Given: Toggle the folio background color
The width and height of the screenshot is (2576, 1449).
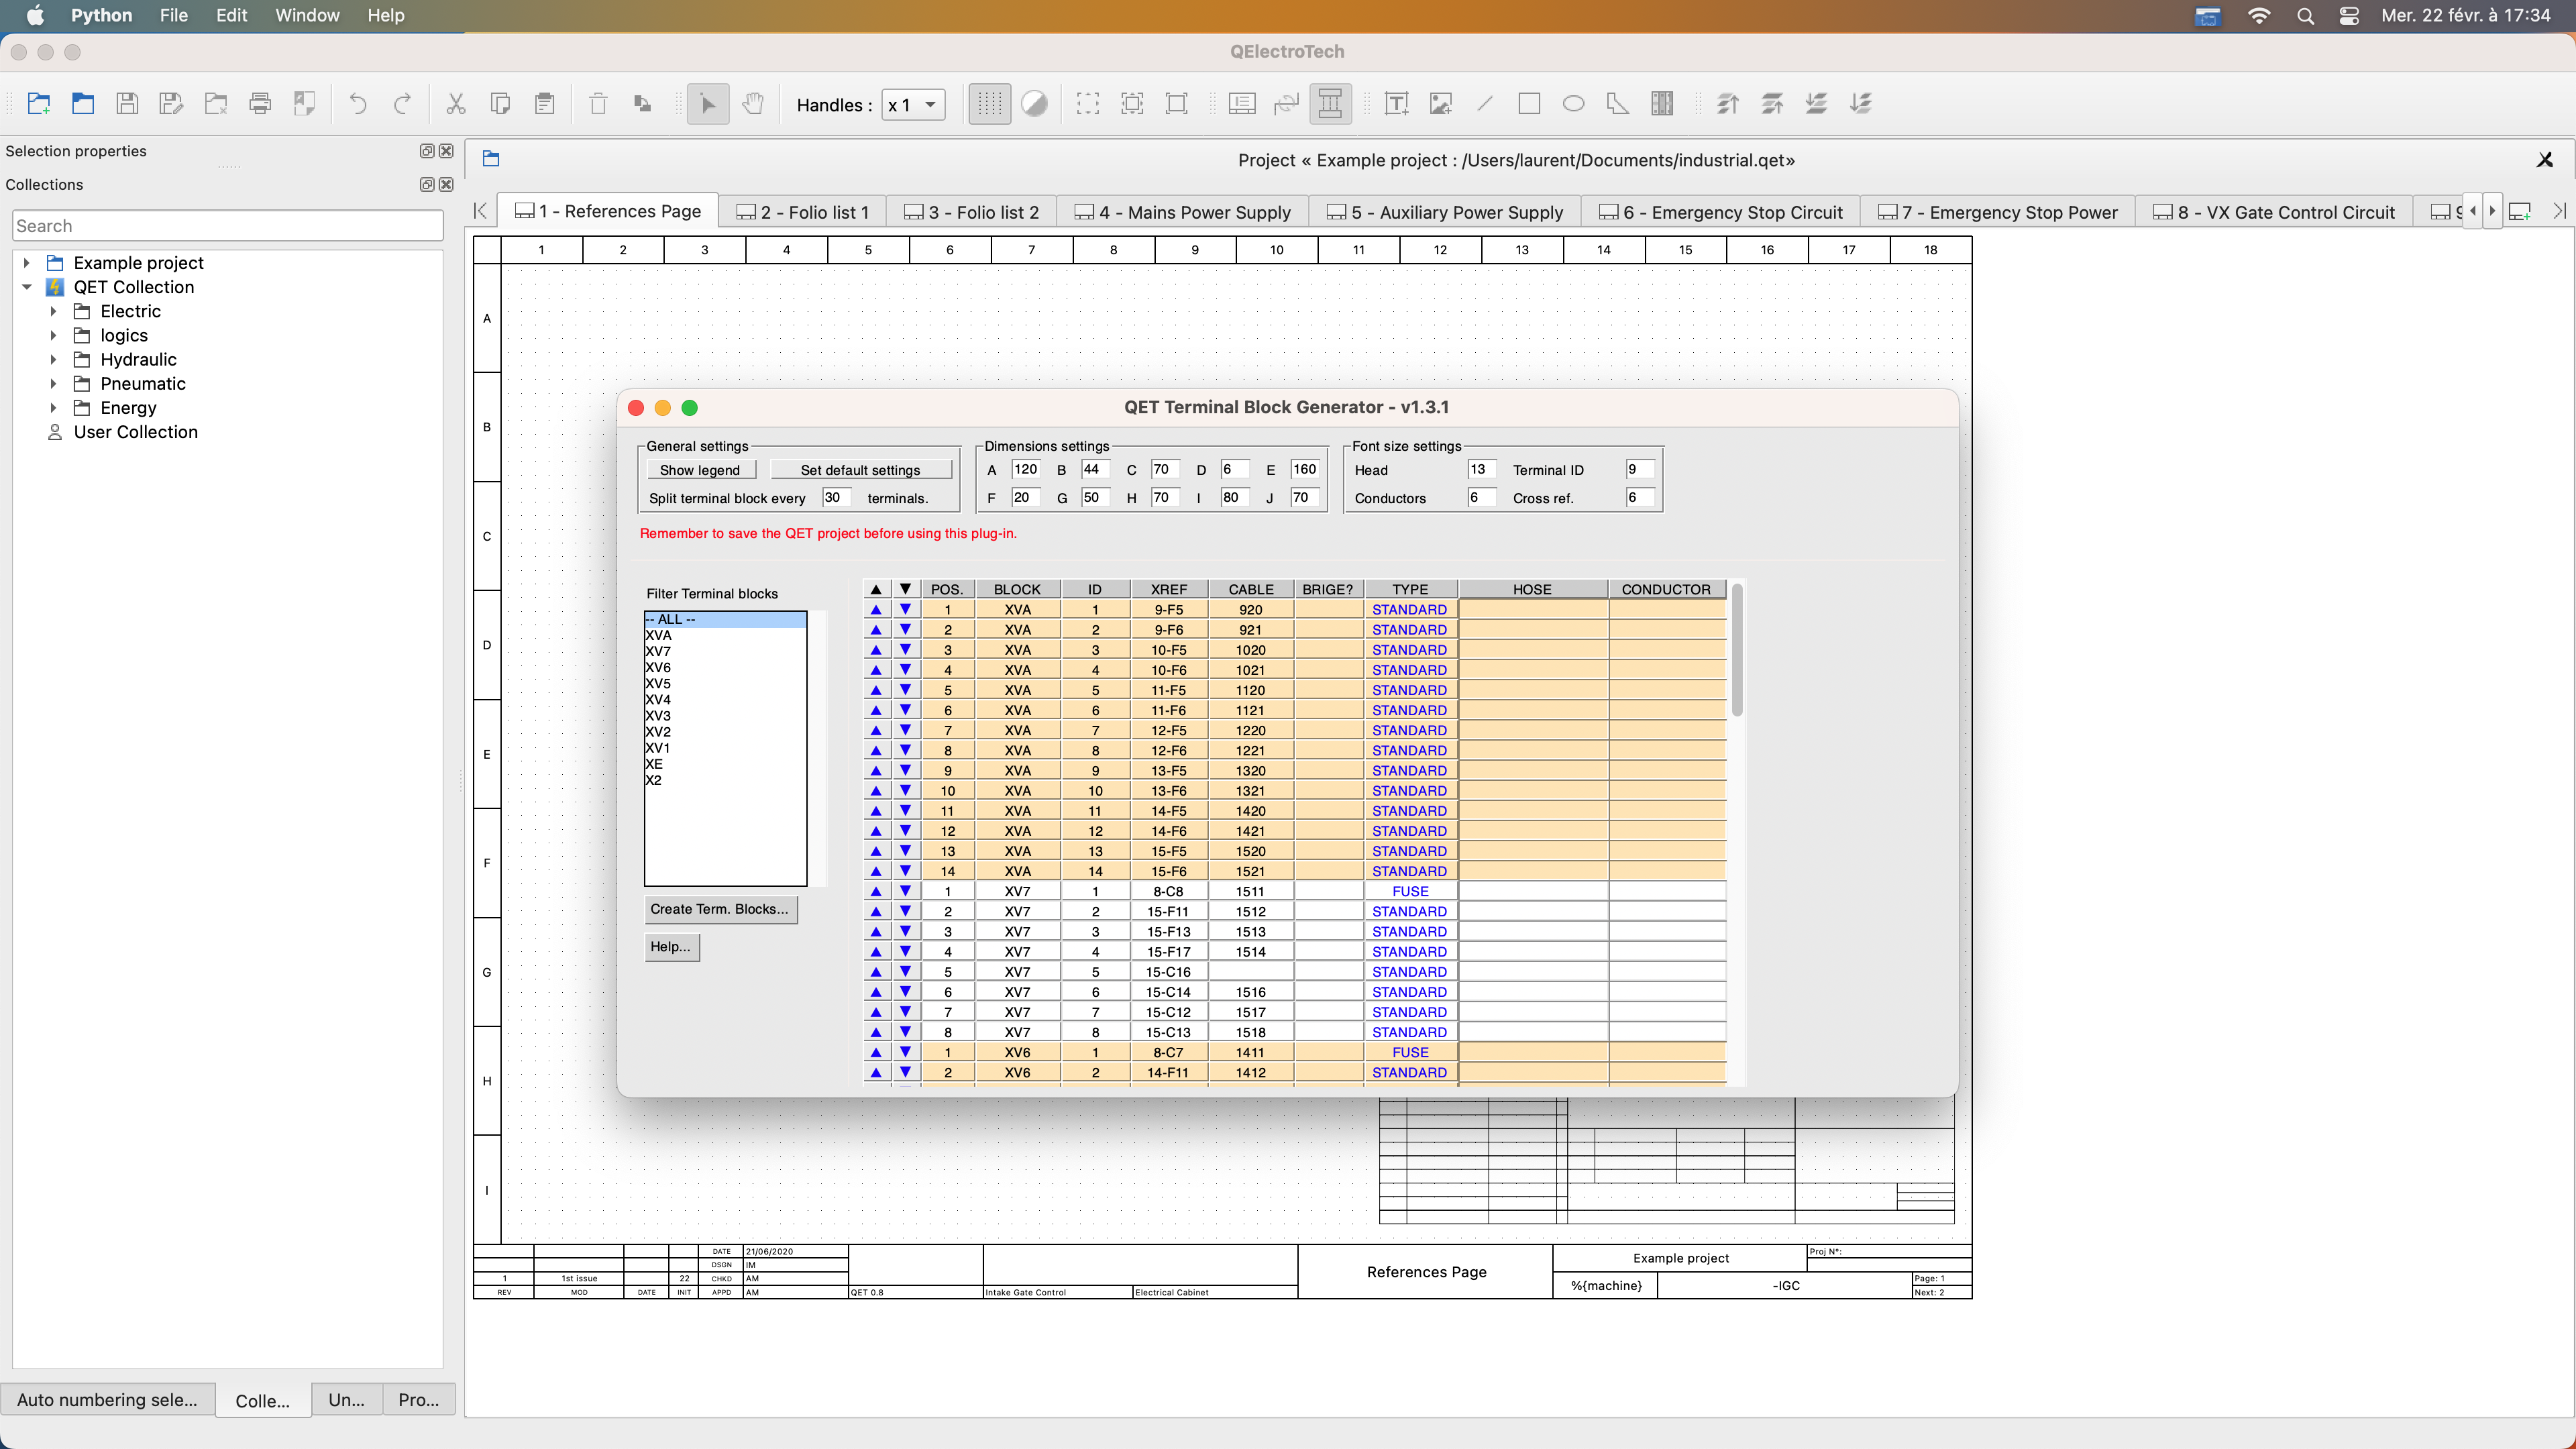Looking at the screenshot, I should [x=1035, y=104].
